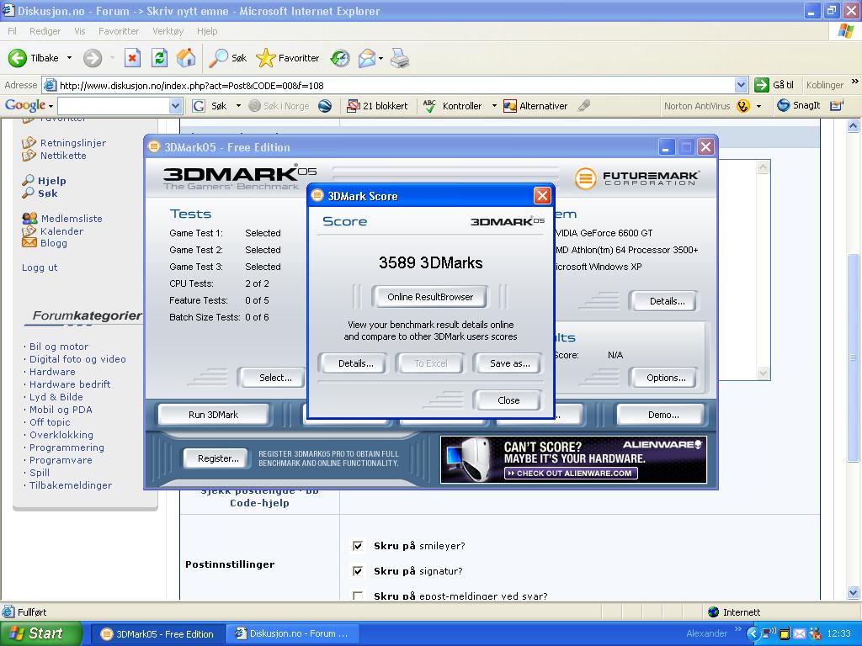
Task: Toggle Skru på smileyer checkbox
Action: (x=357, y=545)
